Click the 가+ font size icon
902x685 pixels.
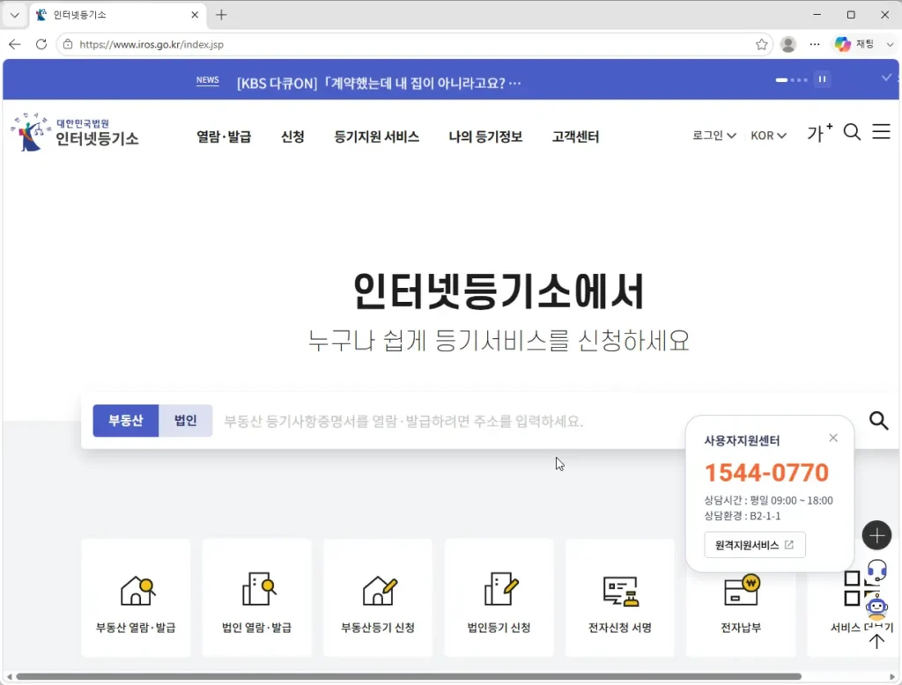coord(819,133)
